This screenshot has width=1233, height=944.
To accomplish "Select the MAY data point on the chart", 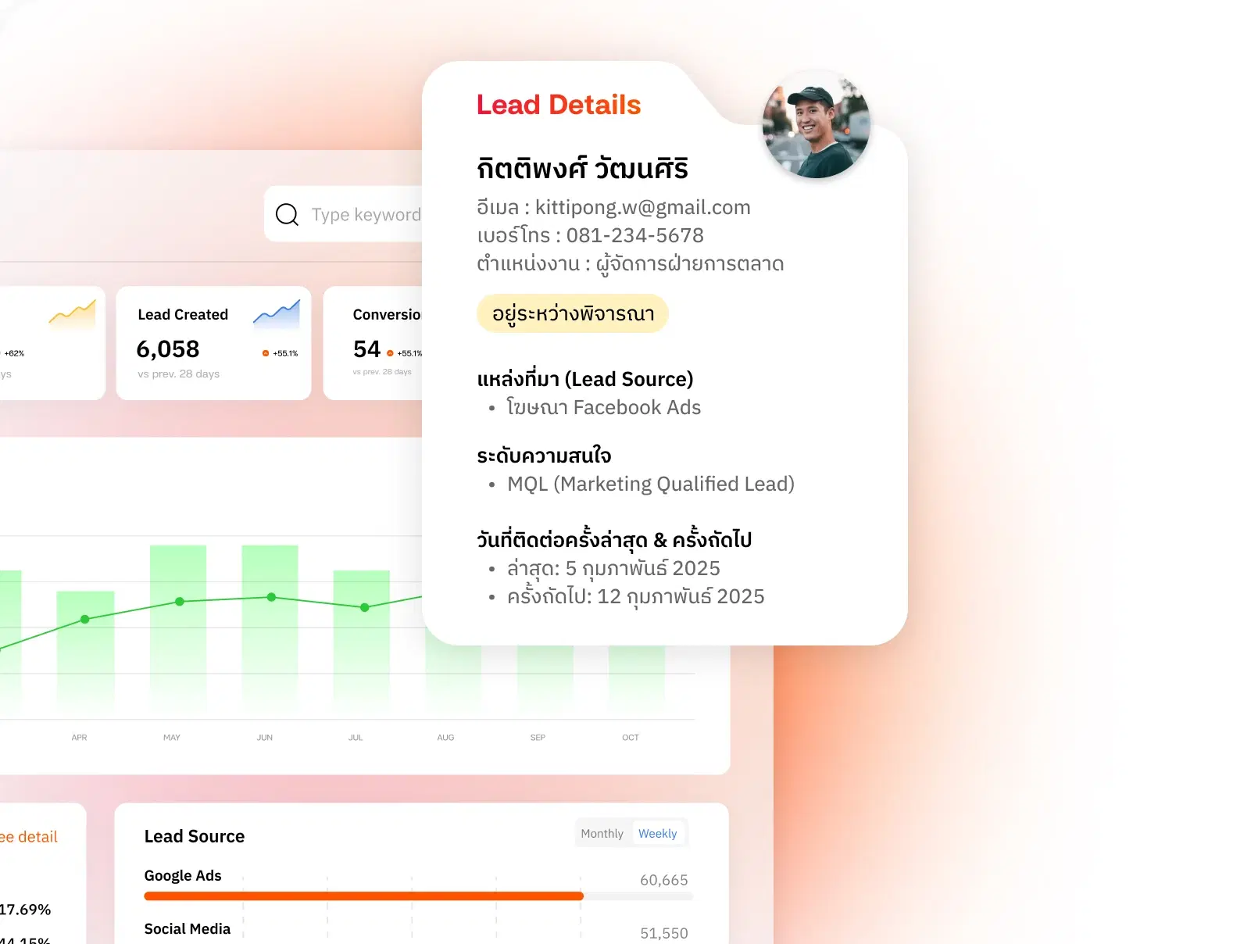I will [x=180, y=601].
